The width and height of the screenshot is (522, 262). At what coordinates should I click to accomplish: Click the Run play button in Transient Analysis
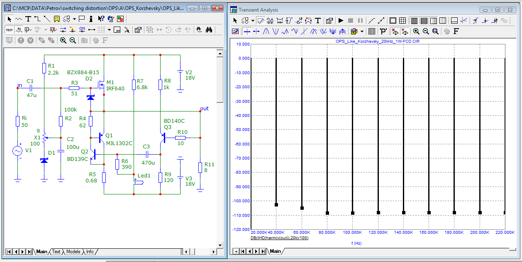click(341, 20)
